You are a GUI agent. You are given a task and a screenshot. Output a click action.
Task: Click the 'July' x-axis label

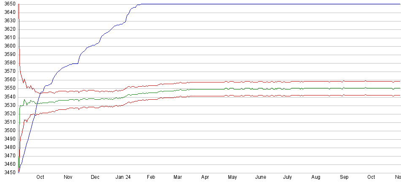[x=287, y=178]
